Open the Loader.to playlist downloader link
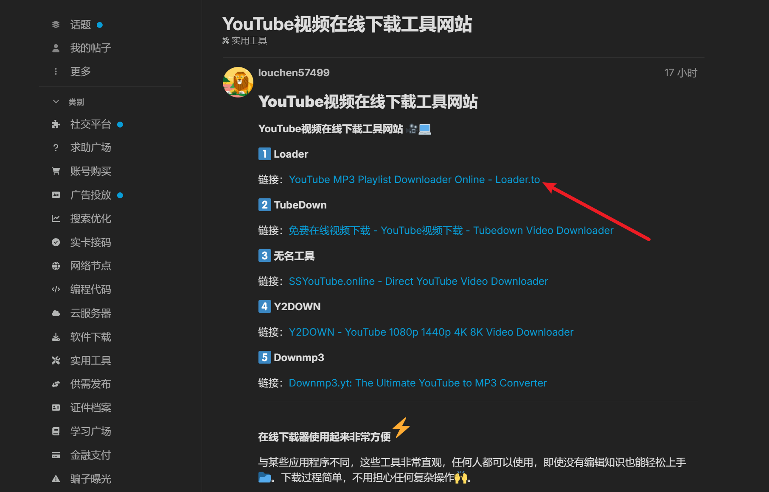Screen dimensions: 769x492 414,180
